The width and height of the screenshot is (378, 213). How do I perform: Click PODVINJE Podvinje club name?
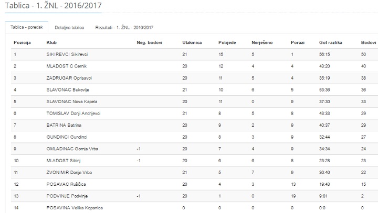pos(67,196)
